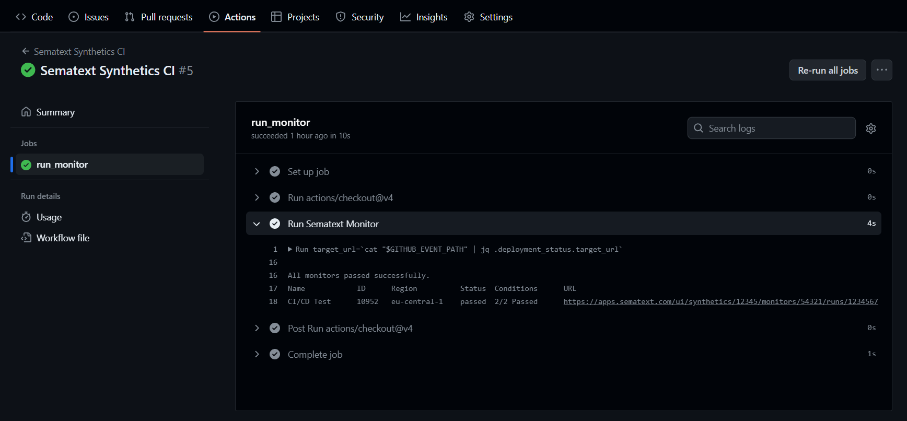Click the Summary home icon
Screen dimensions: 907x421
26,112
